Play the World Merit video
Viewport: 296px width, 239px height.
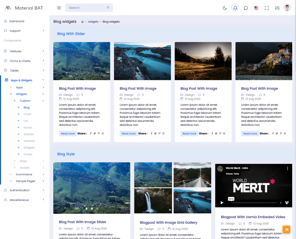222,203
